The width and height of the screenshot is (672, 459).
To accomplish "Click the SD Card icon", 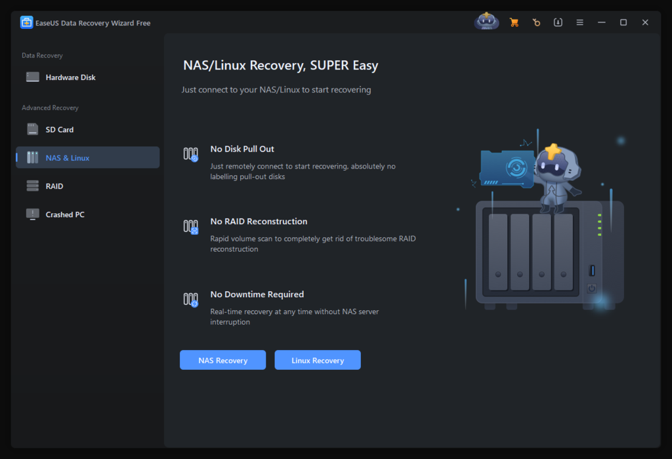I will click(x=33, y=129).
